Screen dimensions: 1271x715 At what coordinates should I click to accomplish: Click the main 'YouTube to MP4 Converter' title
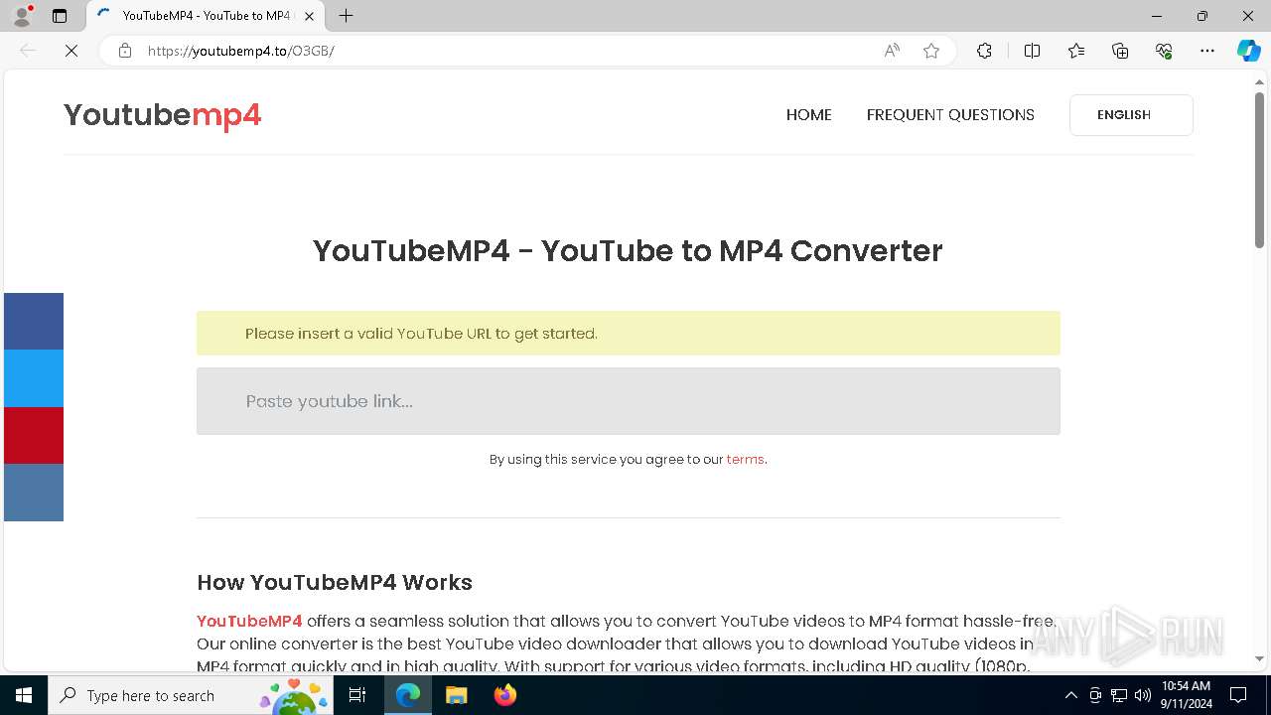click(628, 251)
